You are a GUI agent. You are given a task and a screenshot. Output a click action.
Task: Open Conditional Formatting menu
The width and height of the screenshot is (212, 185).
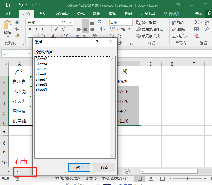(x=148, y=22)
